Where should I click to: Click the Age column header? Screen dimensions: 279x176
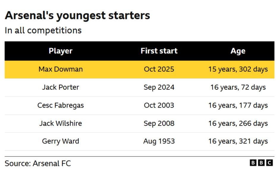pos(238,51)
